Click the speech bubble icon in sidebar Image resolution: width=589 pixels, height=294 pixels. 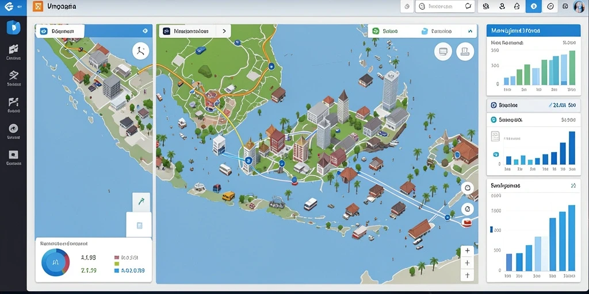(14, 154)
